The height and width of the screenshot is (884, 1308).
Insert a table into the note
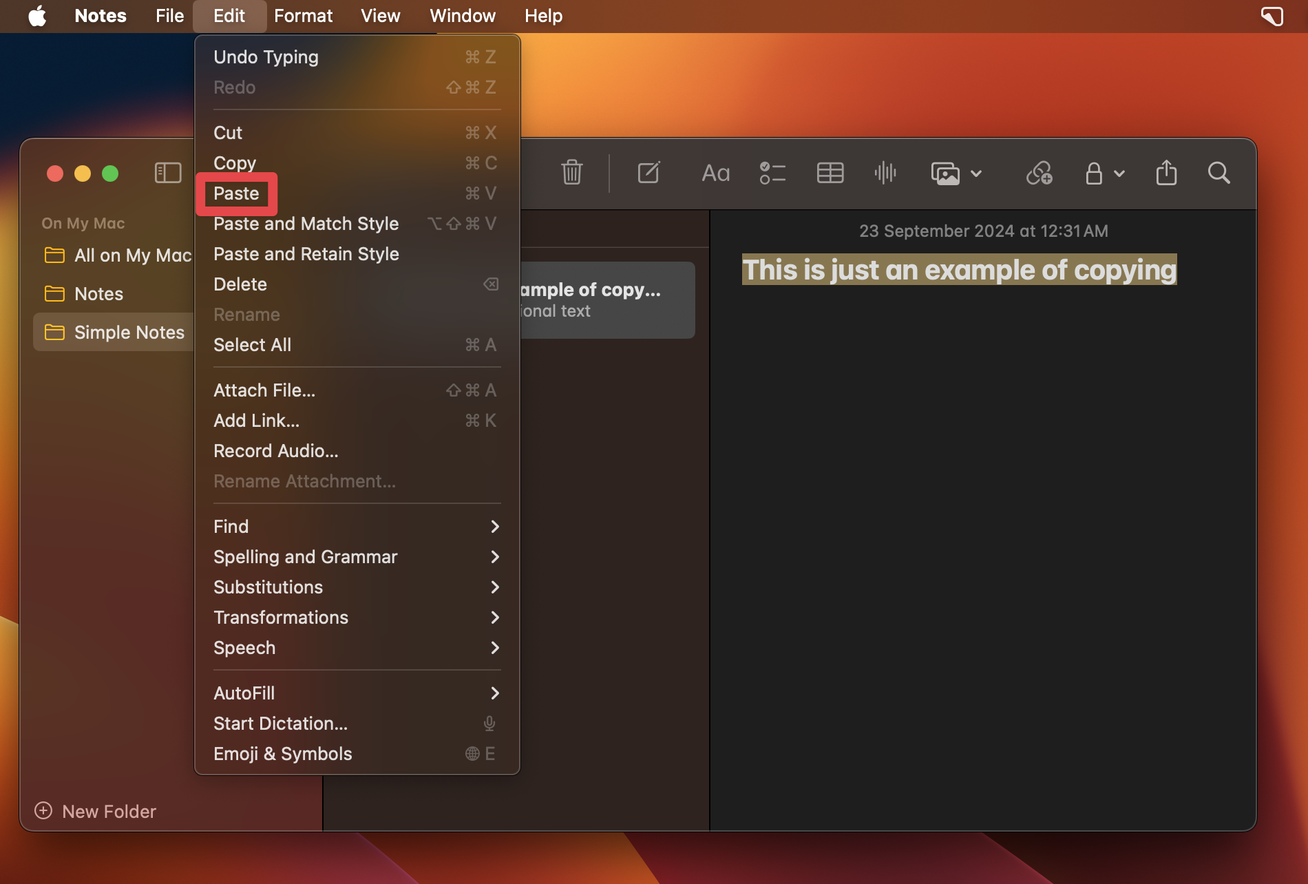click(x=830, y=173)
